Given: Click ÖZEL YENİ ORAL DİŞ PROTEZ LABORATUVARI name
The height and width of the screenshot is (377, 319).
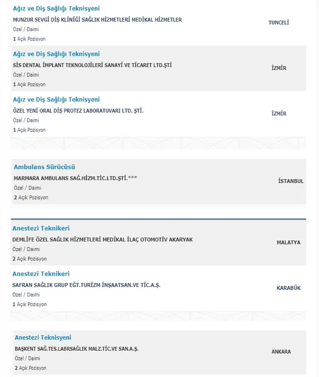Looking at the screenshot, I should click(x=78, y=111).
